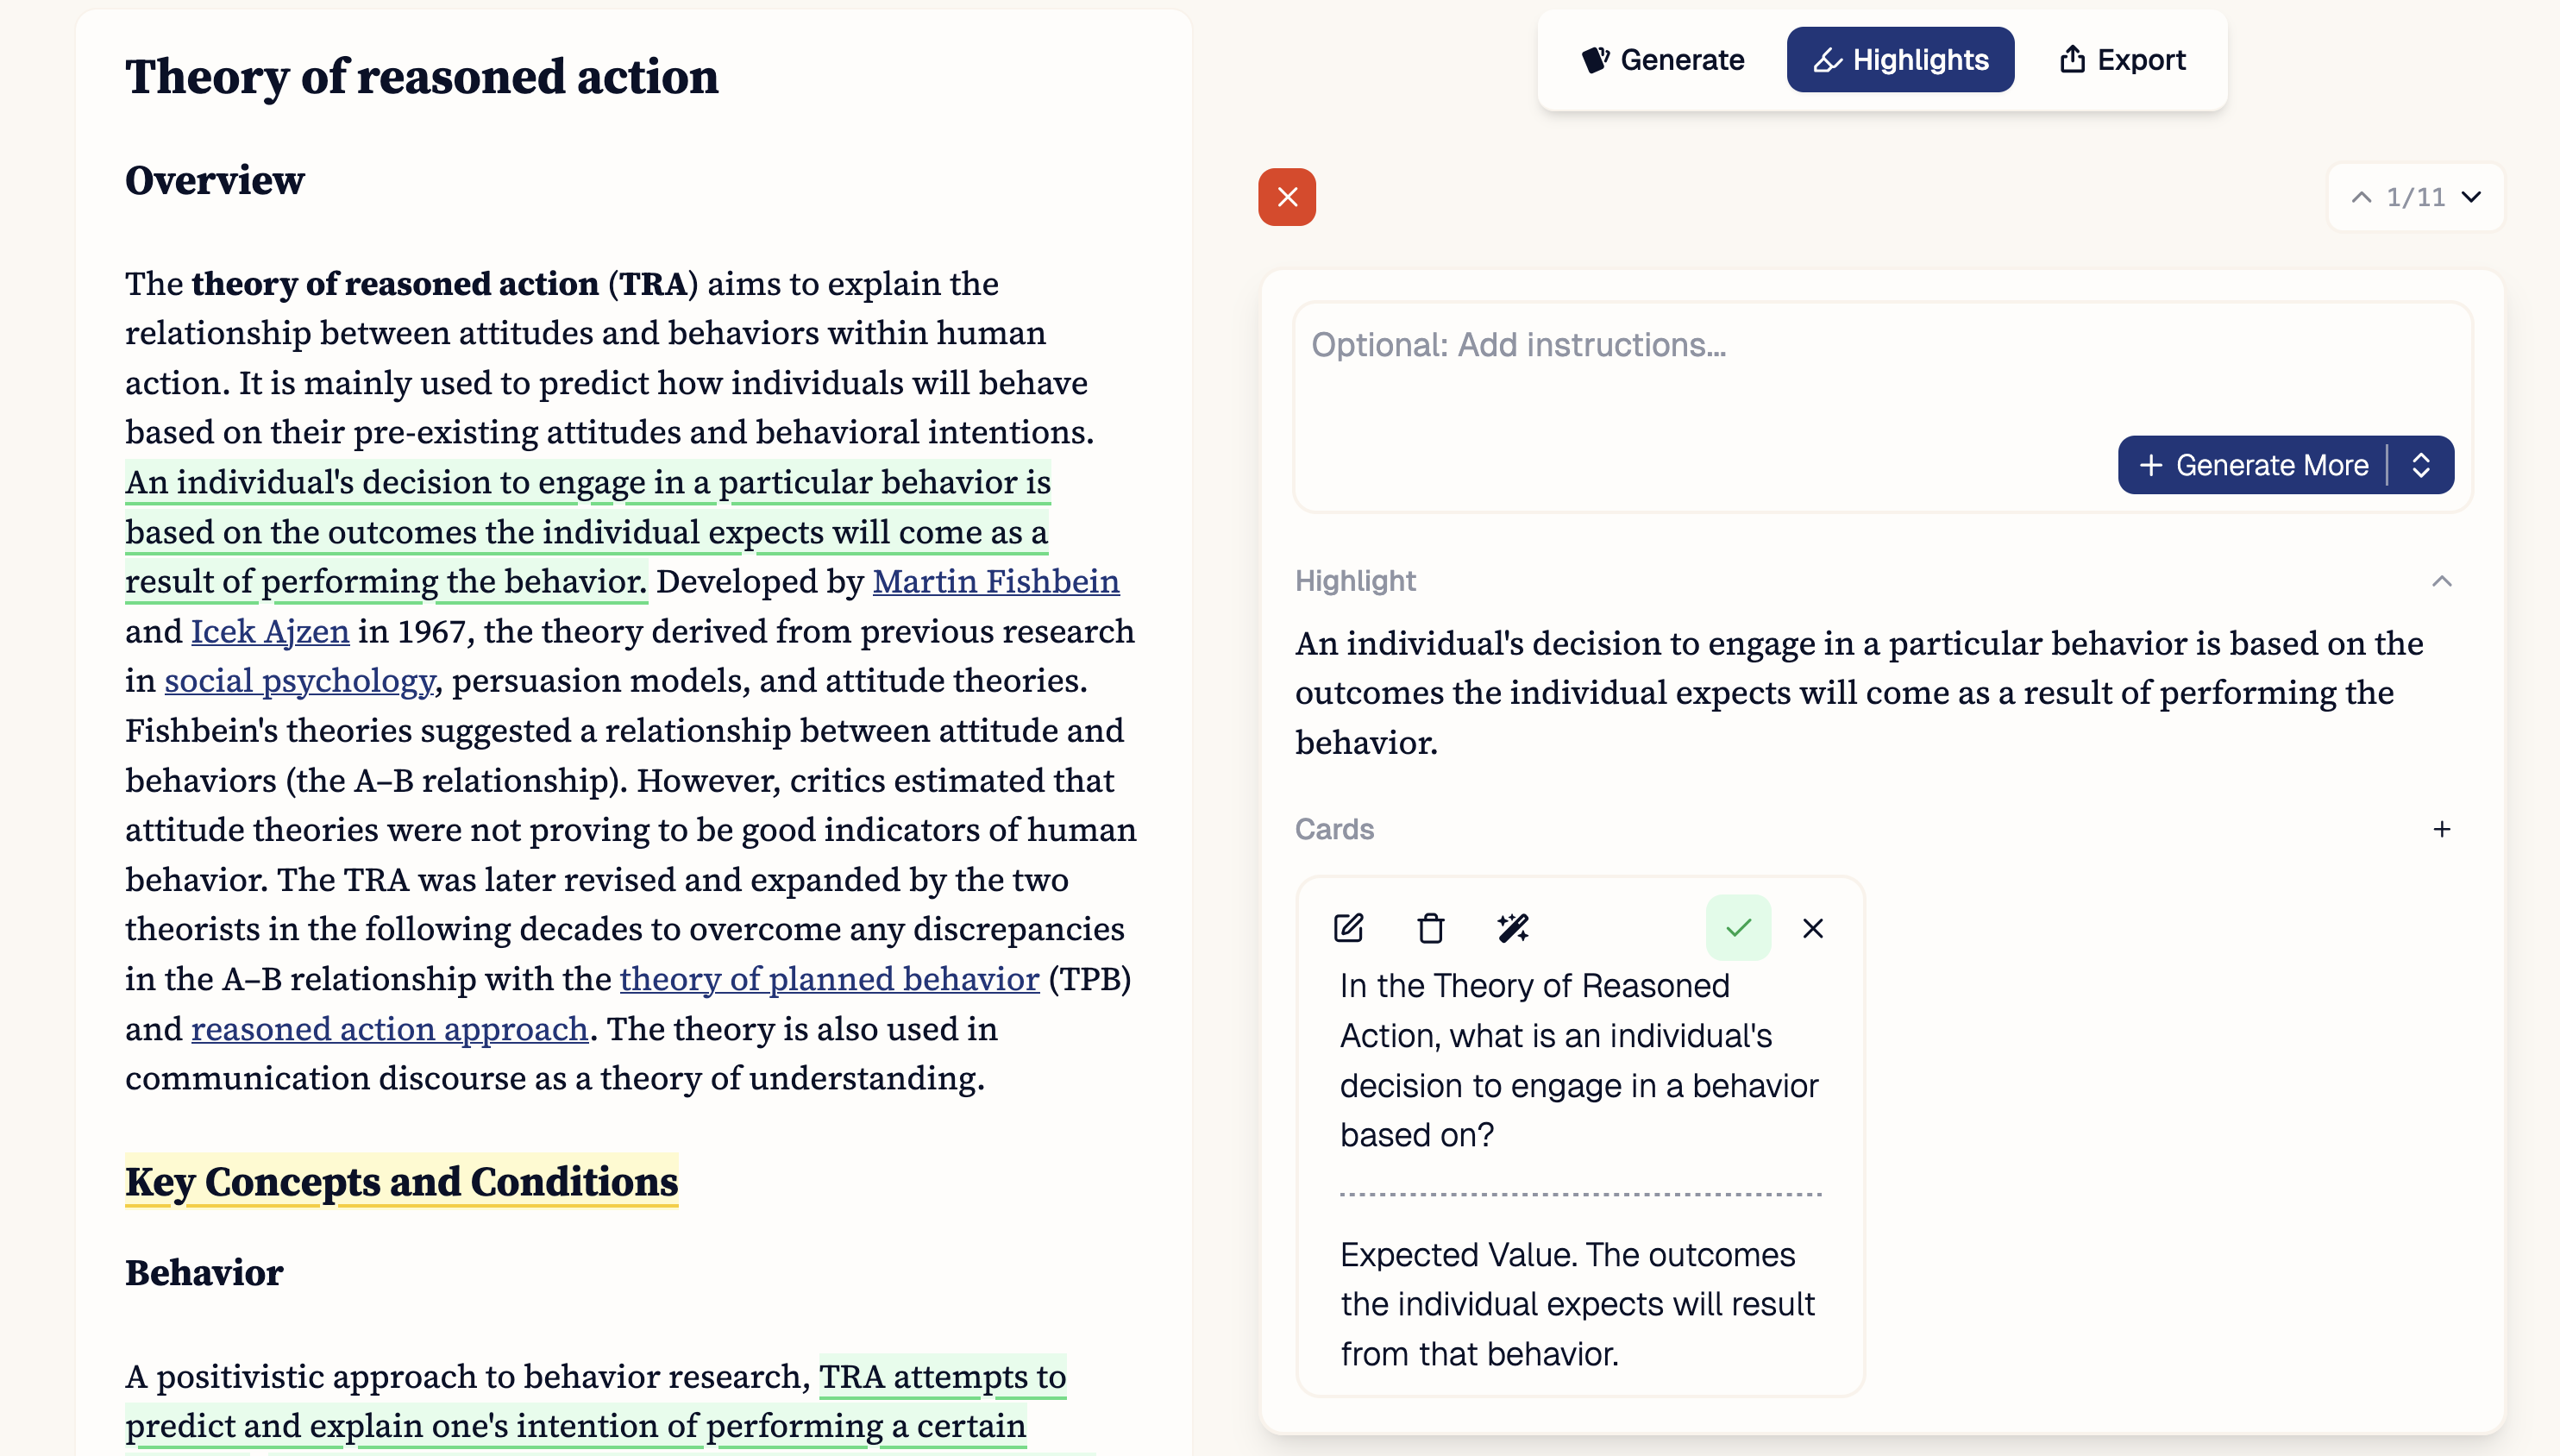This screenshot has height=1456, width=2560.
Task: Select the yellow-highlighted Key Concepts and Conditions heading
Action: click(401, 1181)
